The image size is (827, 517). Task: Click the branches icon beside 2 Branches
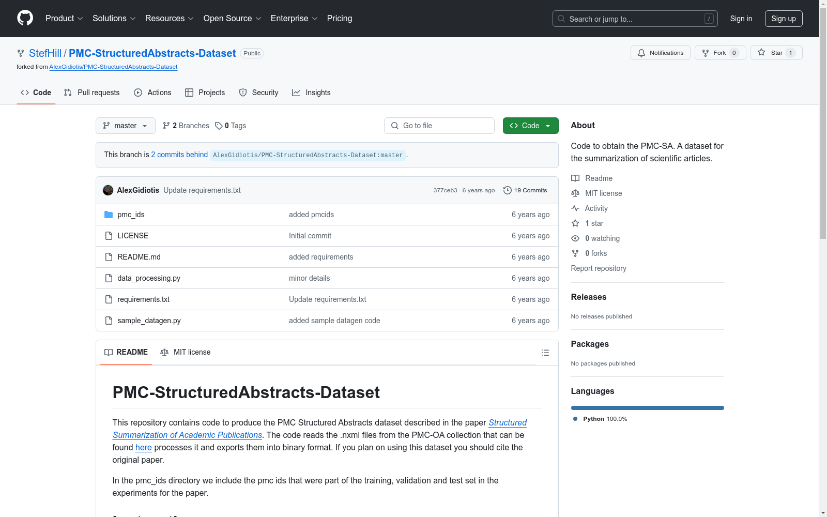tap(166, 126)
